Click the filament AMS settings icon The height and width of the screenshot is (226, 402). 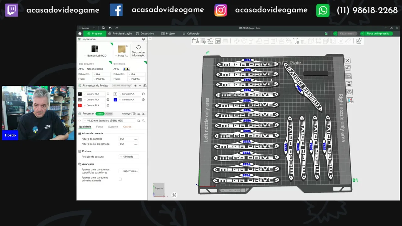tap(145, 86)
